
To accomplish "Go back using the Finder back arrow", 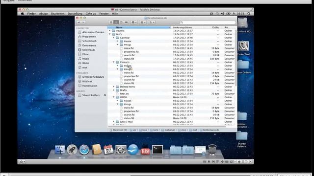I will 79,22.
